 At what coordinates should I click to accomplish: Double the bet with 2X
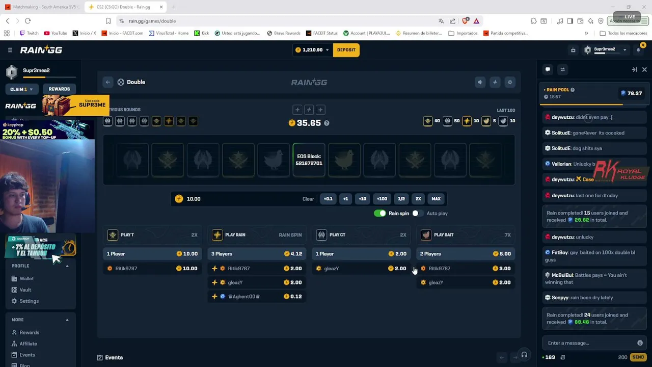point(418,199)
